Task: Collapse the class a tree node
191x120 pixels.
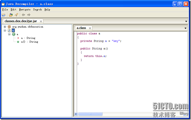Action: pyautogui.click(x=9, y=34)
